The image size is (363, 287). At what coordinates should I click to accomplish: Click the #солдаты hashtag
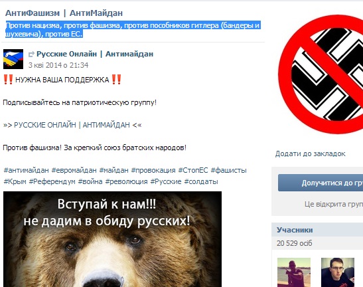pos(201,181)
